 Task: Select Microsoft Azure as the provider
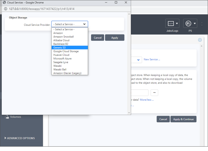click(x=70, y=59)
